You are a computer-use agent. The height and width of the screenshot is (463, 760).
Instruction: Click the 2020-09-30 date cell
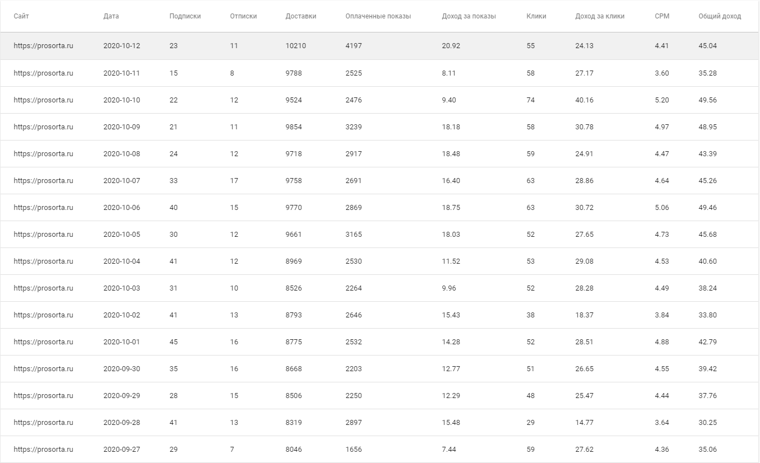tap(122, 369)
